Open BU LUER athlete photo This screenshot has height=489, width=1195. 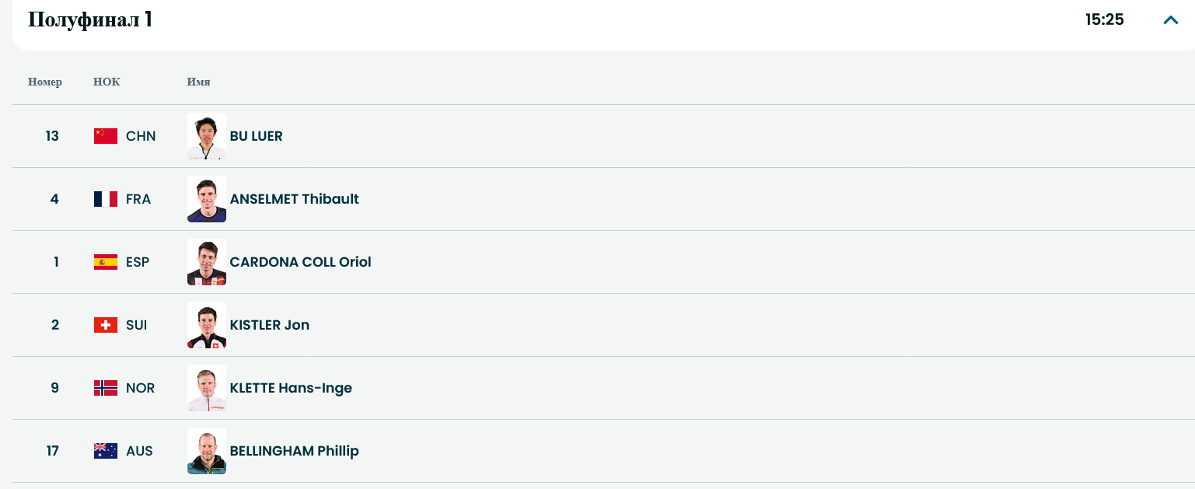(x=207, y=136)
